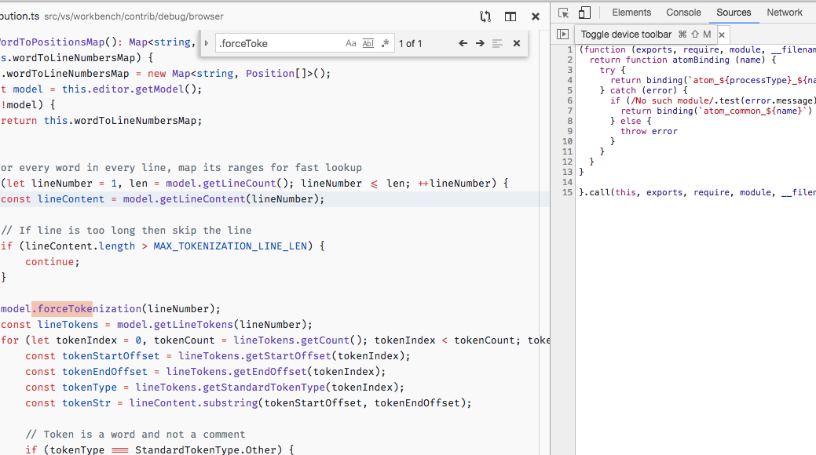The width and height of the screenshot is (816, 455).
Task: Split the editor into two columns
Action: pyautogui.click(x=510, y=16)
